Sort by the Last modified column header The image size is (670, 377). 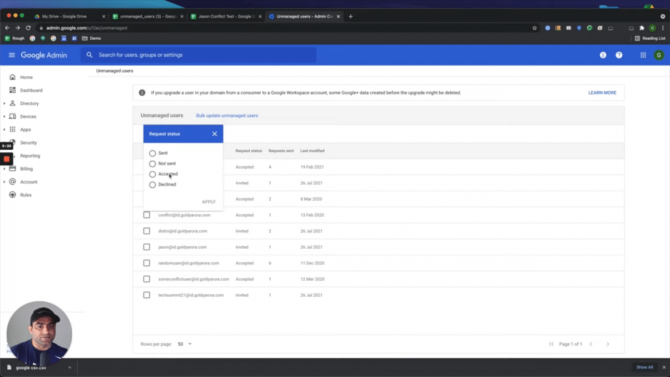312,150
